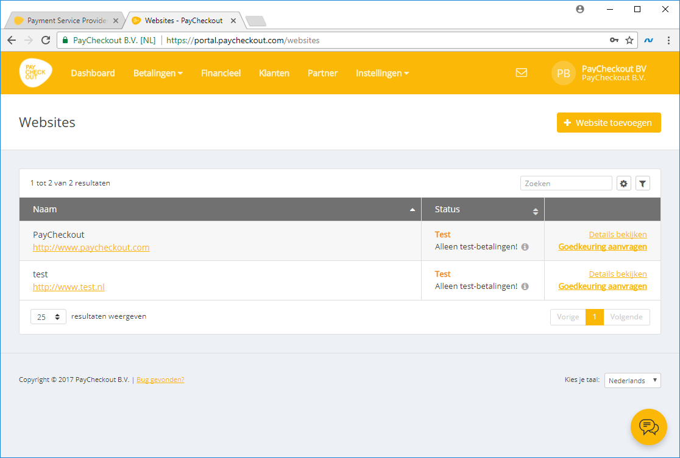Open Chrome profile icon in title bar
The image size is (680, 458).
point(580,9)
